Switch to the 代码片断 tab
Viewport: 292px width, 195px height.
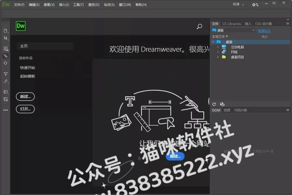tap(240, 110)
